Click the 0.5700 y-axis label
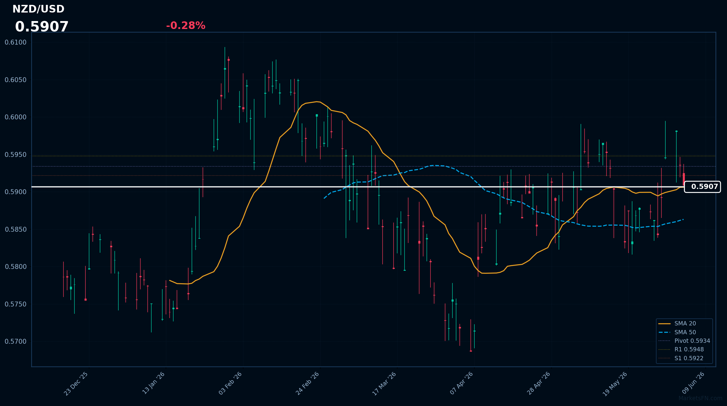This screenshot has height=406, width=727. point(16,342)
